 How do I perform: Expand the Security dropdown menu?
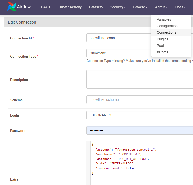pyautogui.click(x=118, y=7)
